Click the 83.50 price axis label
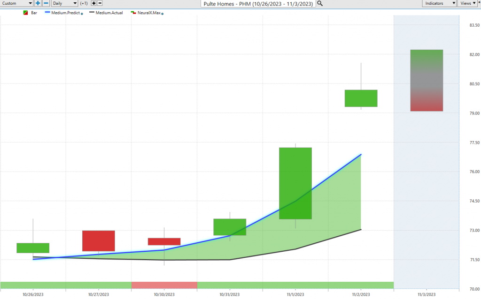 [x=474, y=25]
